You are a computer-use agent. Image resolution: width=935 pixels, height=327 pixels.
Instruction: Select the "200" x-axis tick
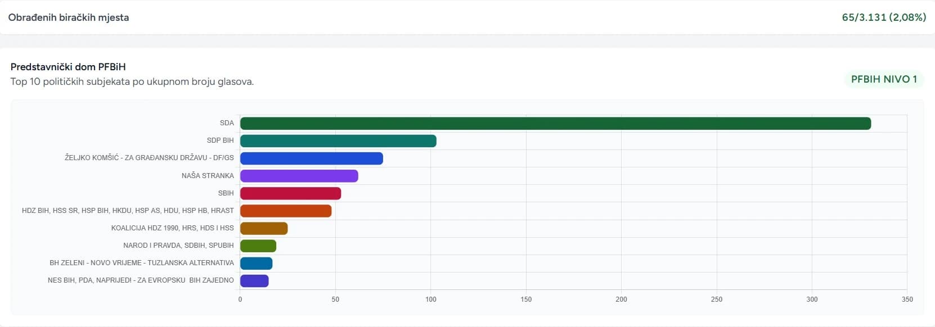tap(621, 299)
